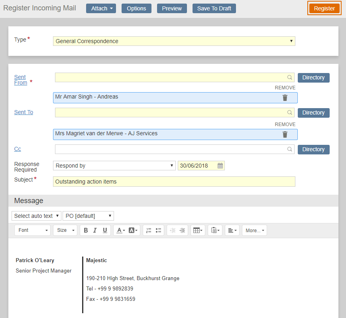Open the More... toolbar menu
The image size is (346, 318).
pos(254,230)
